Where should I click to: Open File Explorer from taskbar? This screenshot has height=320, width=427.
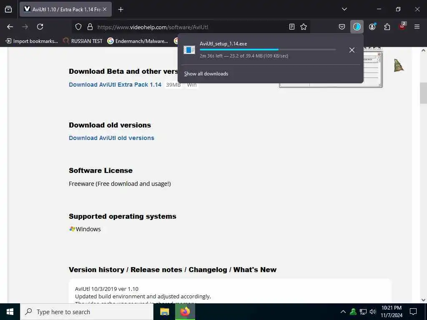pyautogui.click(x=164, y=312)
